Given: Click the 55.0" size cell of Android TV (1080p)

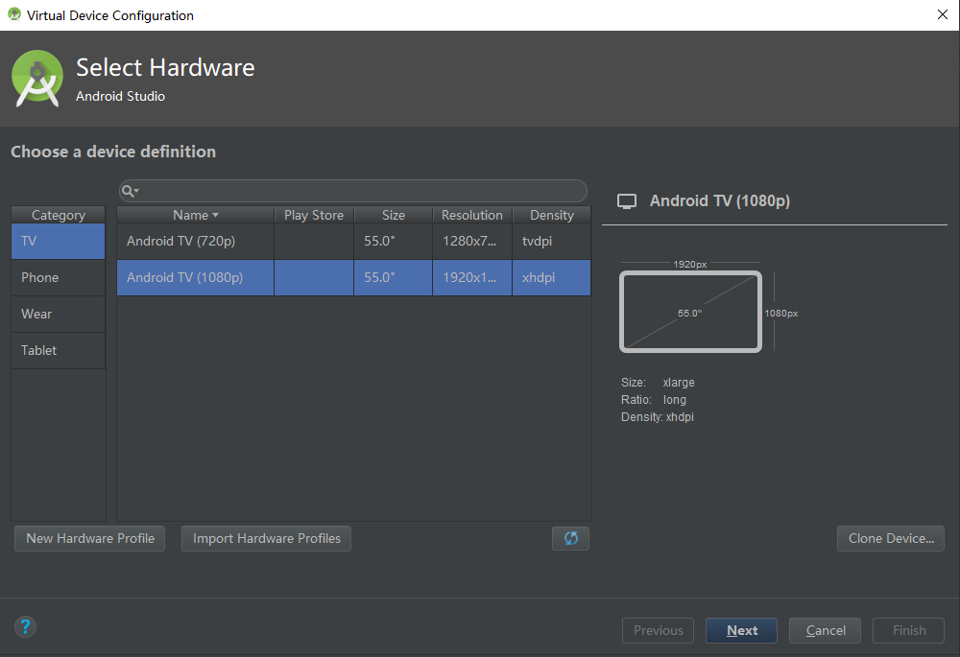Looking at the screenshot, I should point(393,278).
